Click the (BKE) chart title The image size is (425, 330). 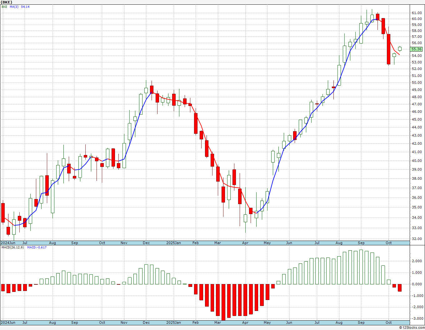coord(7,2)
